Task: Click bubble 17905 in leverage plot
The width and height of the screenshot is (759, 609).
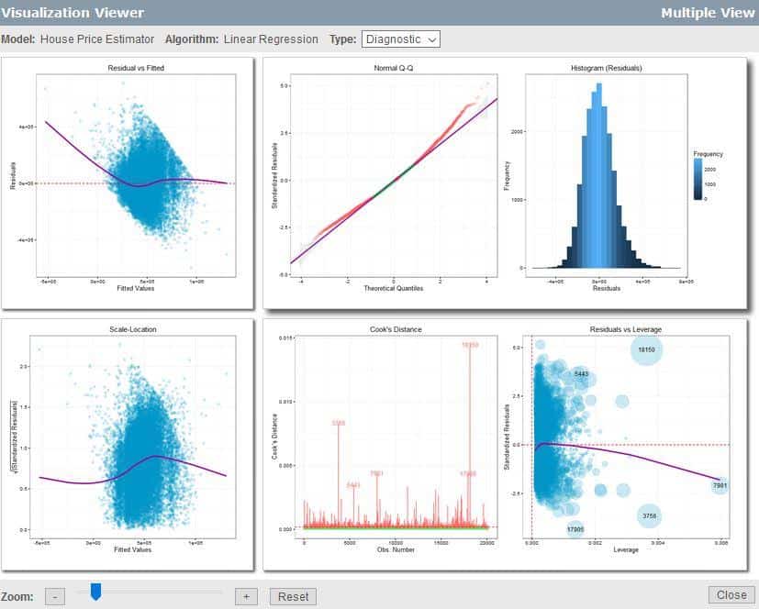Action: point(575,529)
